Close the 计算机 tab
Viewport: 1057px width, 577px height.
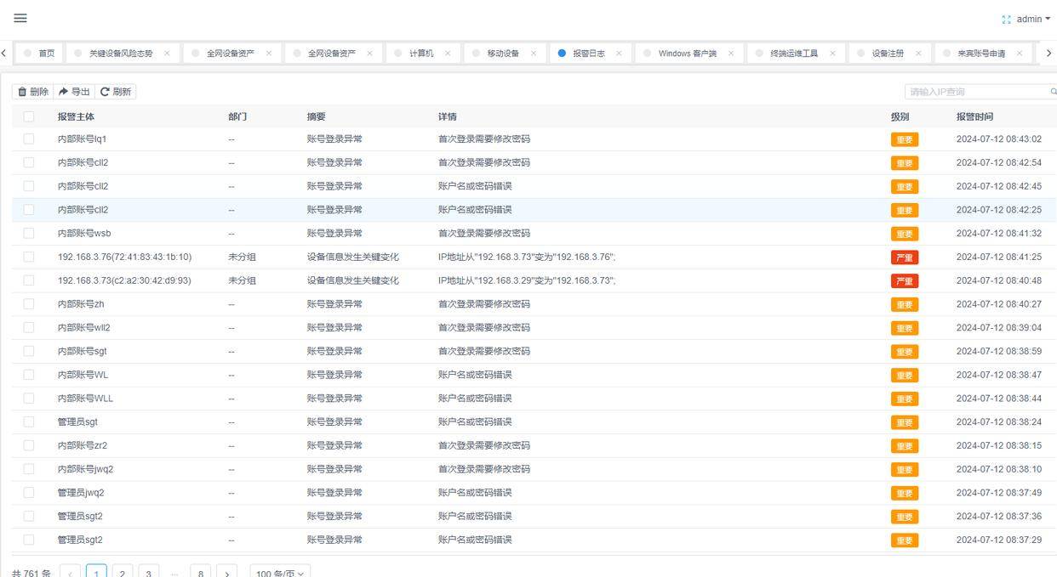[x=448, y=53]
